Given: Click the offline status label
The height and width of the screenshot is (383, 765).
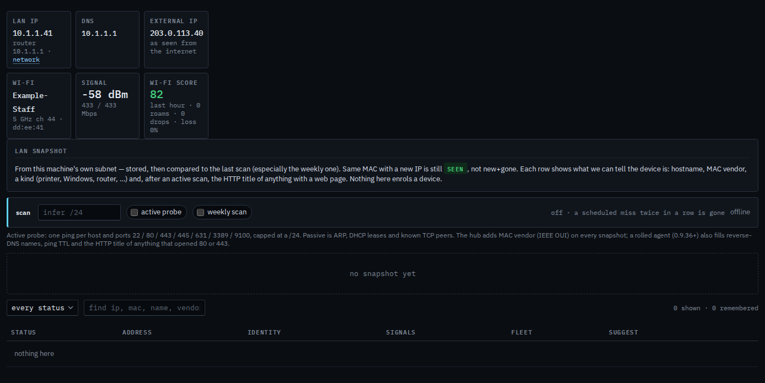Looking at the screenshot, I should click(740, 212).
